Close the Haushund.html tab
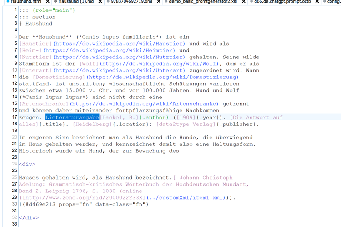This screenshot has width=341, height=227. tap(48, 2)
